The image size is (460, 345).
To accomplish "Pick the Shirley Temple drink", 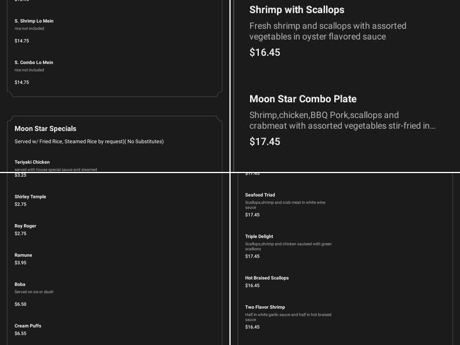I will (30, 197).
